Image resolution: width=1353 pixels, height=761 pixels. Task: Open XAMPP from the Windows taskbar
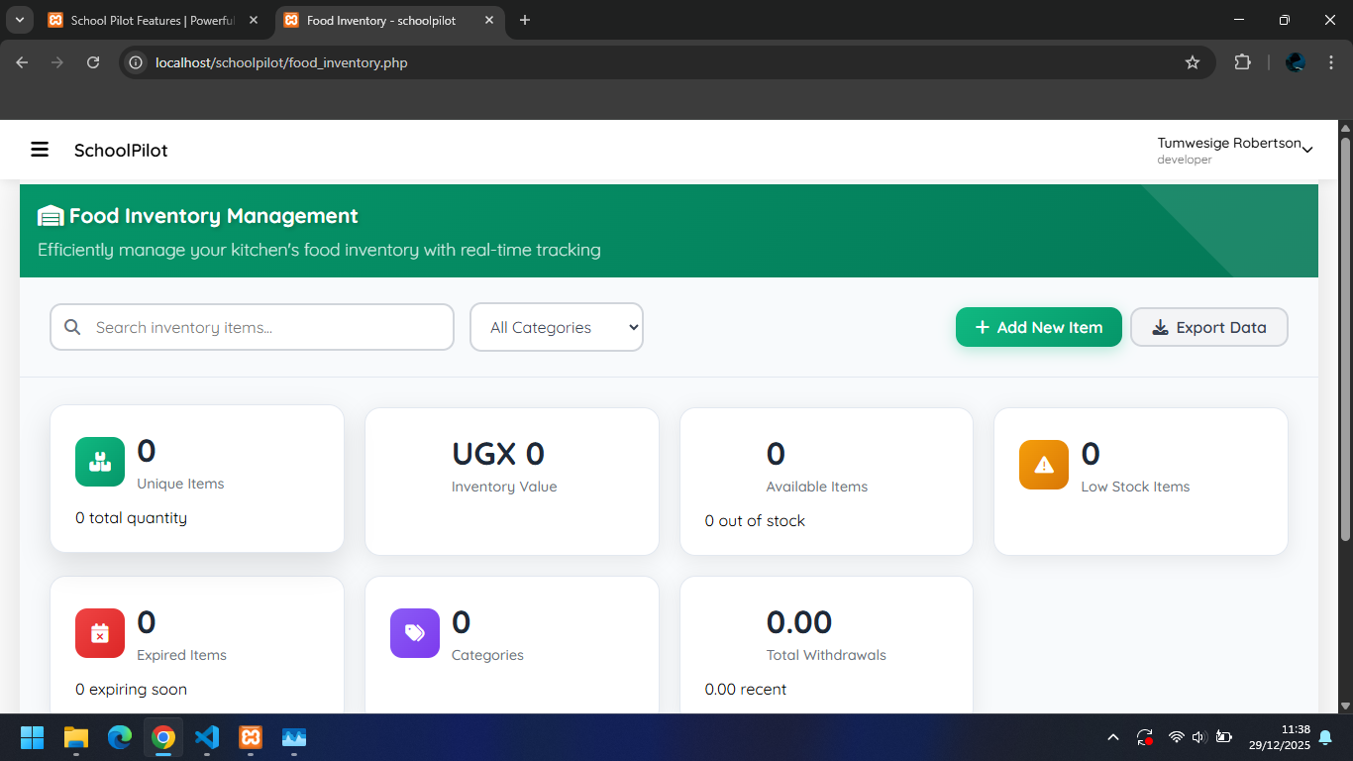coord(251,737)
